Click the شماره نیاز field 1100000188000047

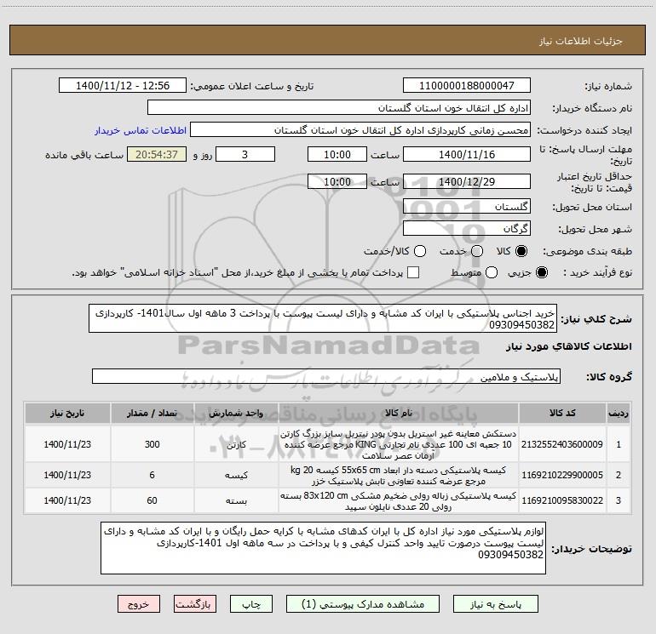pos(467,85)
